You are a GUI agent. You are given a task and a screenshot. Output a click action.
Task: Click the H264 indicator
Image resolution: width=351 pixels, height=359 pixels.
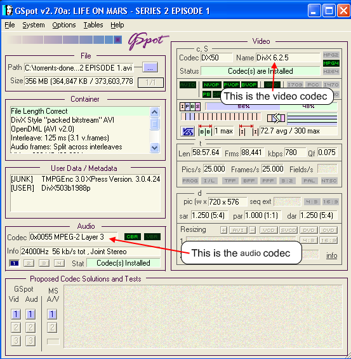pos(331,71)
